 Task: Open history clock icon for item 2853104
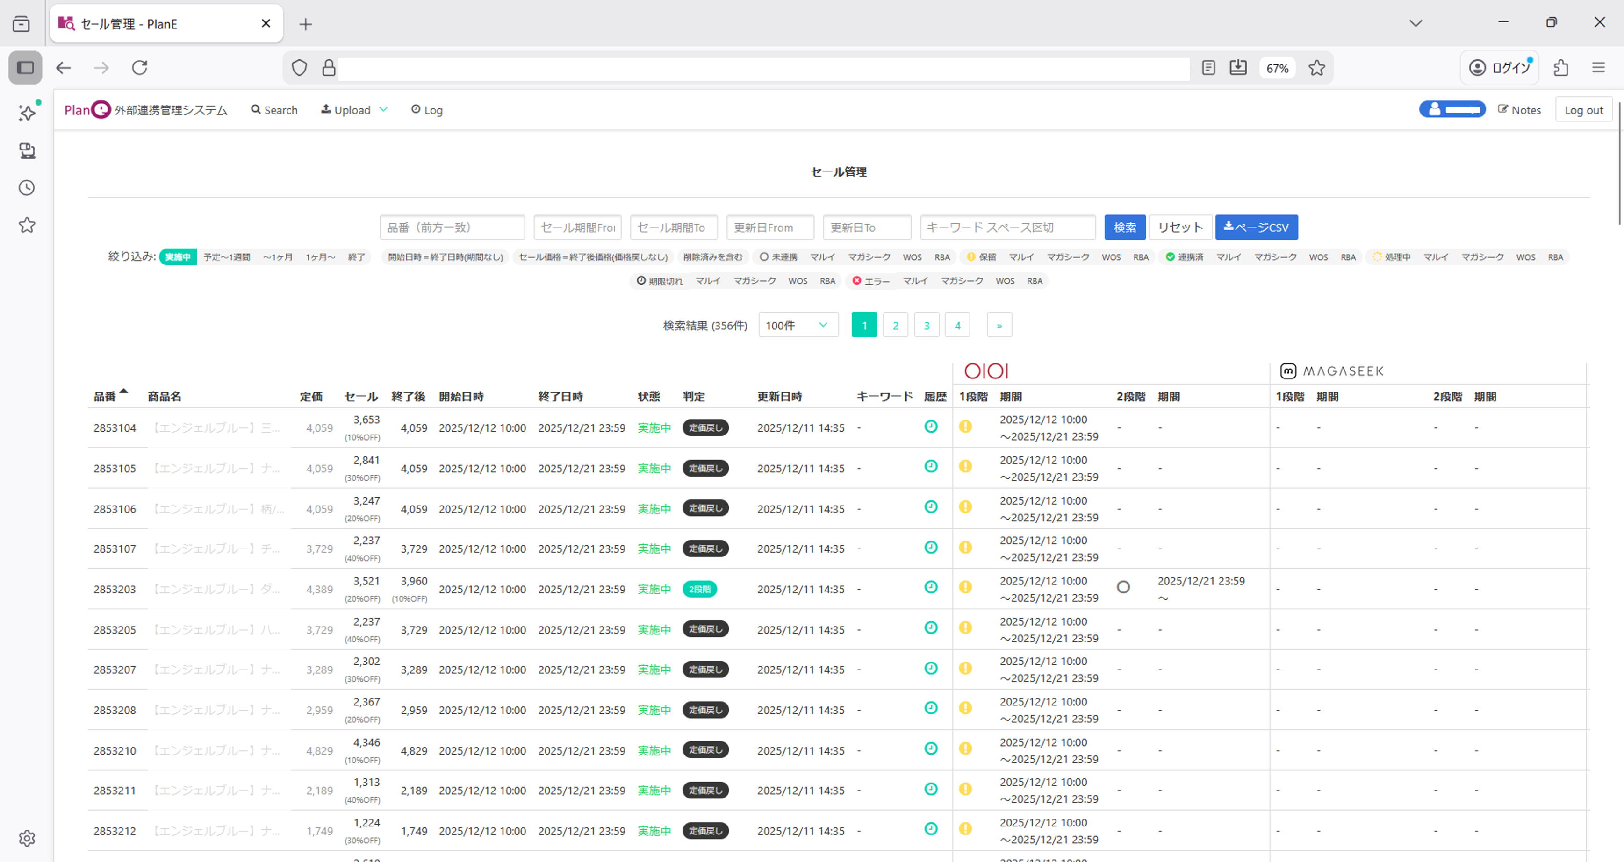coord(931,427)
